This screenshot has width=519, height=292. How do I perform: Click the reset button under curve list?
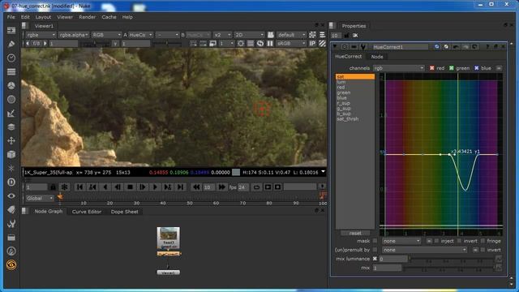355,233
